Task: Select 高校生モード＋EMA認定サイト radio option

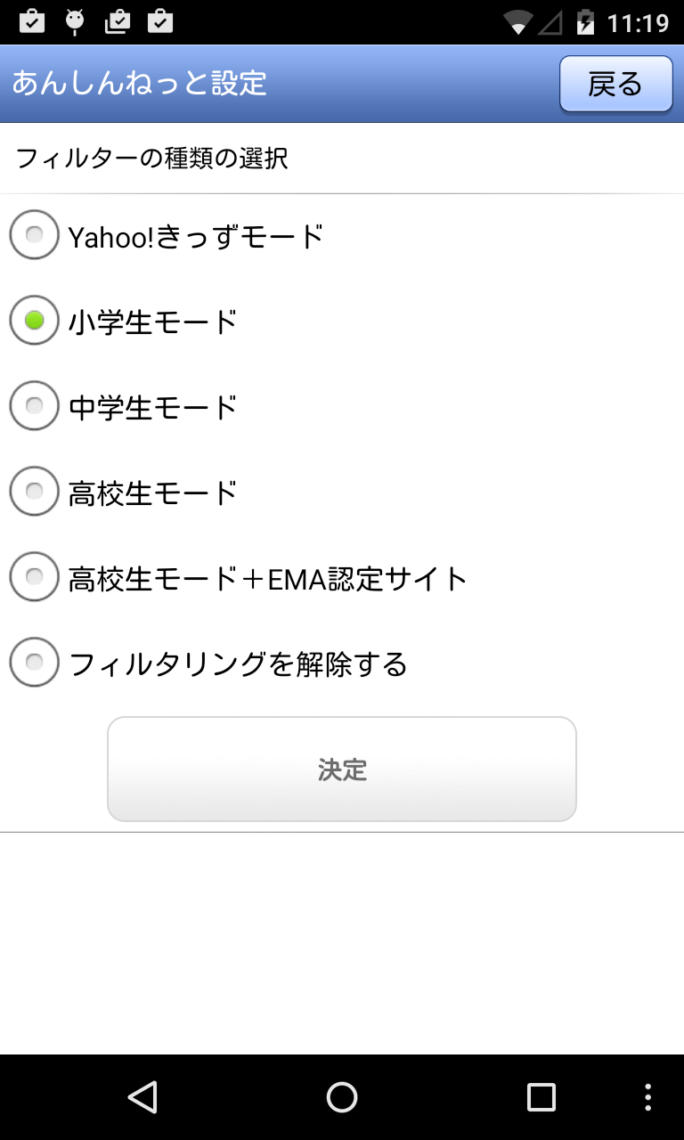Action: 35,577
